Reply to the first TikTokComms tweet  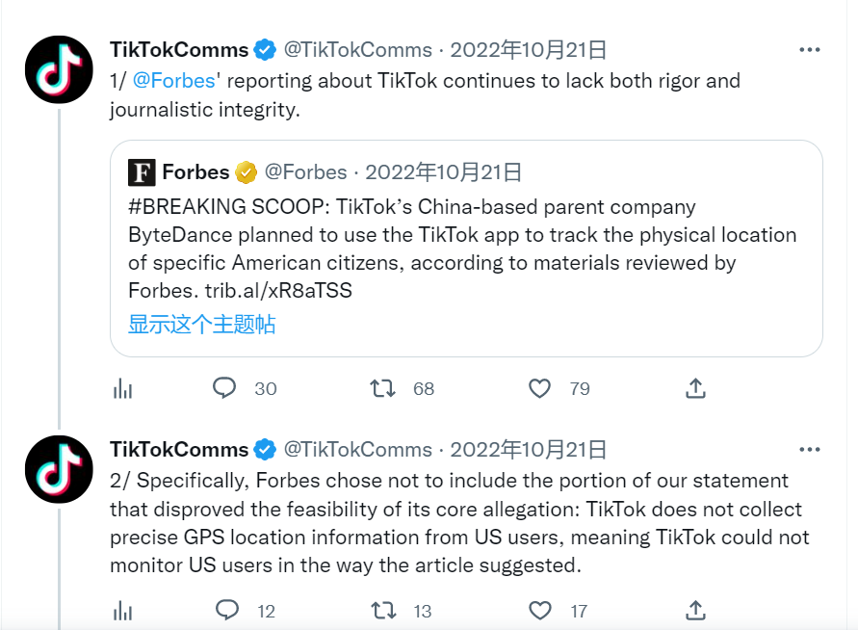tap(224, 388)
